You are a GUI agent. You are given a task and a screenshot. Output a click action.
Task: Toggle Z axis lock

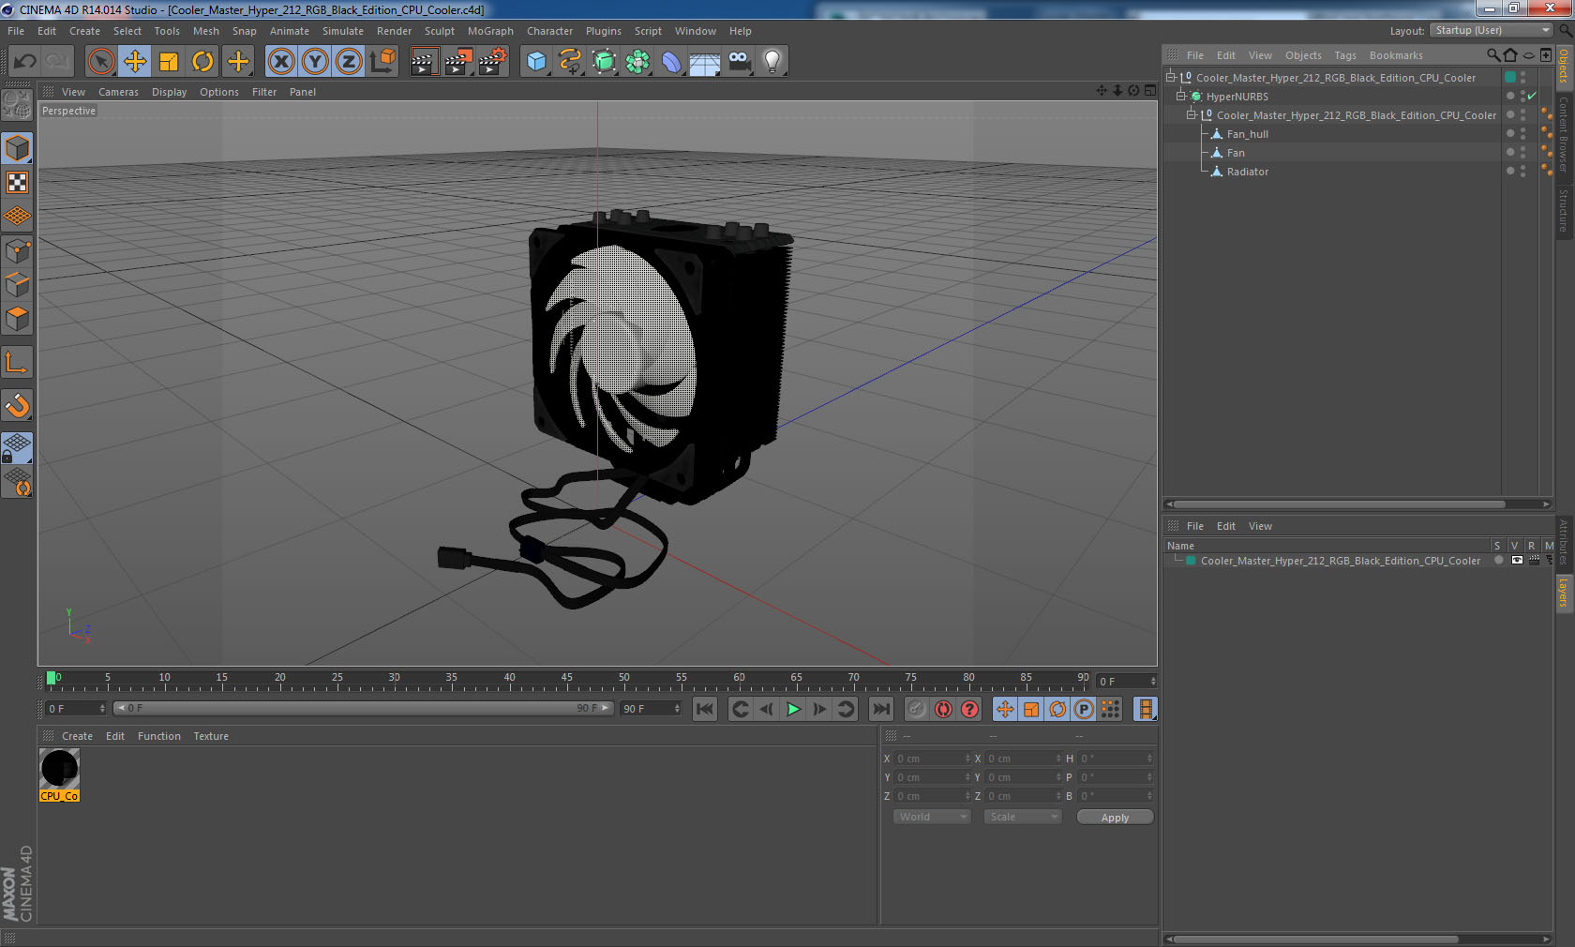click(x=349, y=62)
